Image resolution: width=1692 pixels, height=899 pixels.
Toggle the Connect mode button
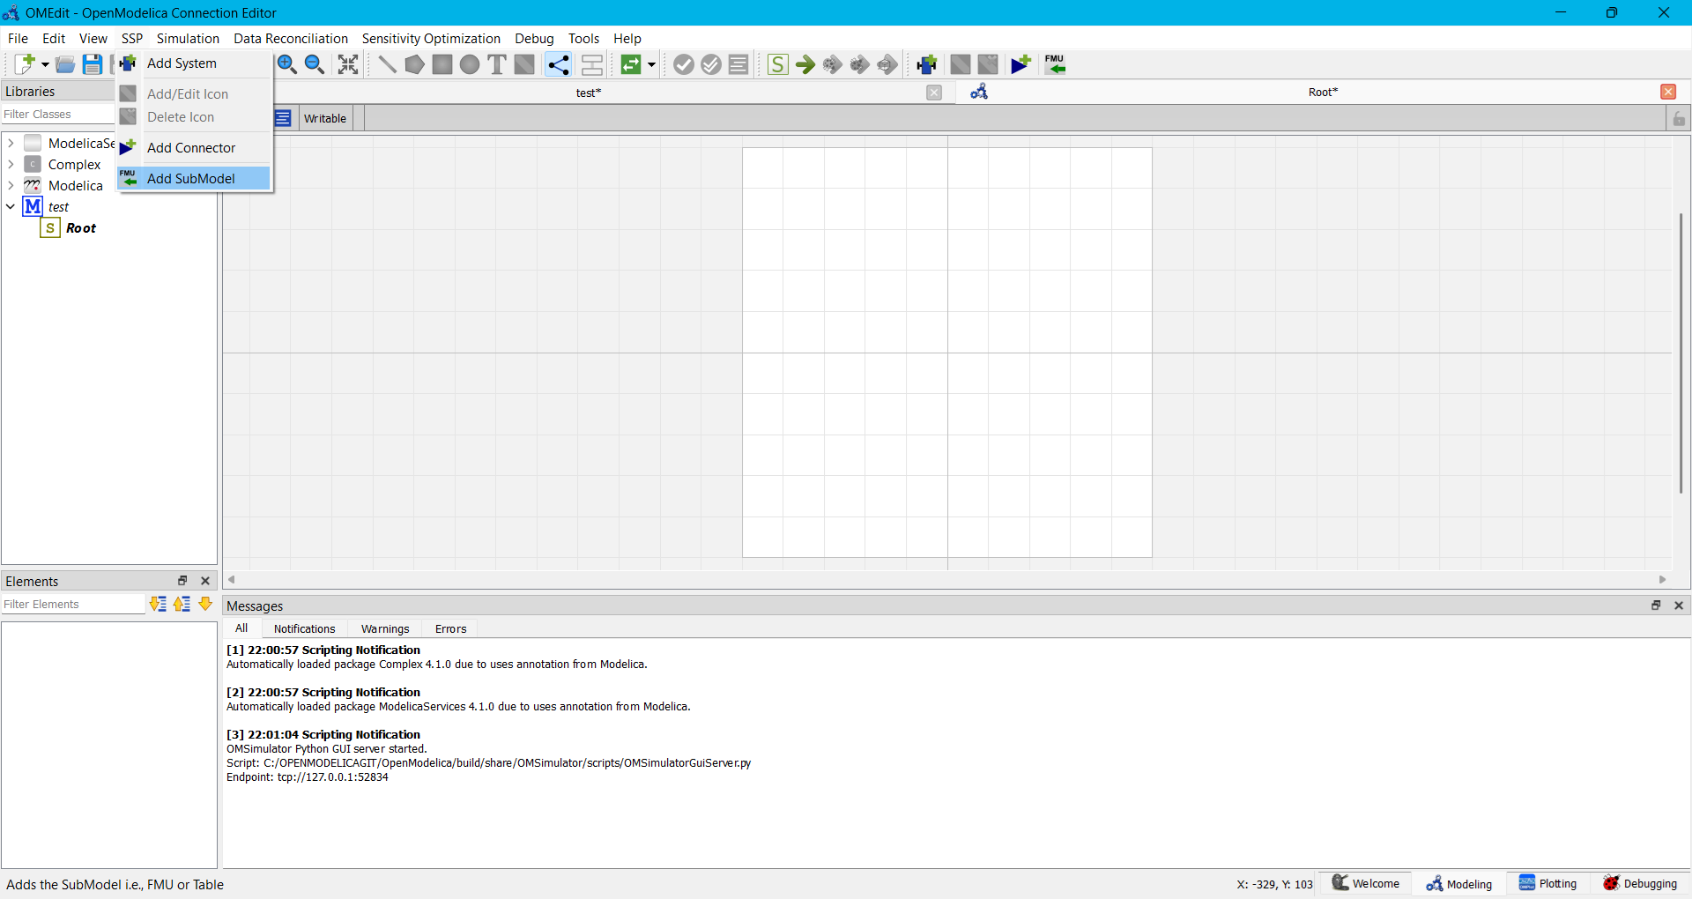tap(558, 64)
